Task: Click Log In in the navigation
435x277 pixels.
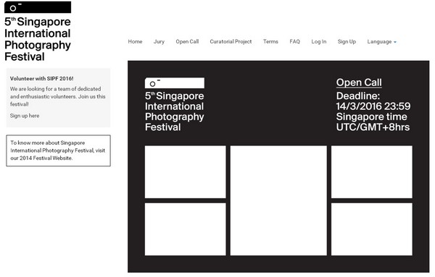Action: 319,41
